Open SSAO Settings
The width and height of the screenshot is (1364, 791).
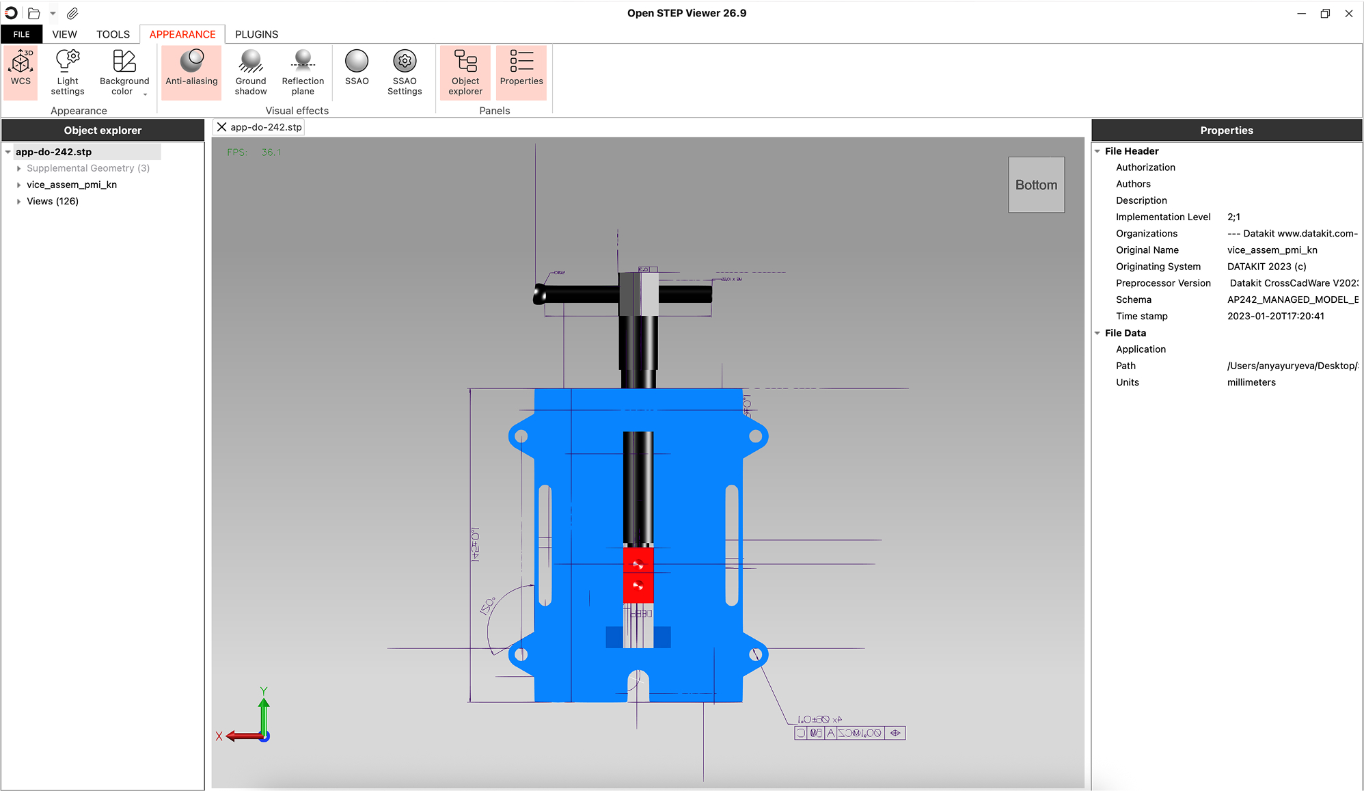tap(405, 72)
